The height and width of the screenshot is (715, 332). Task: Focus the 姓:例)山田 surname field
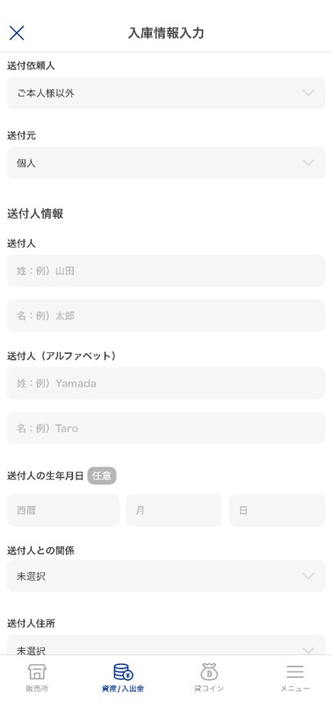click(166, 271)
